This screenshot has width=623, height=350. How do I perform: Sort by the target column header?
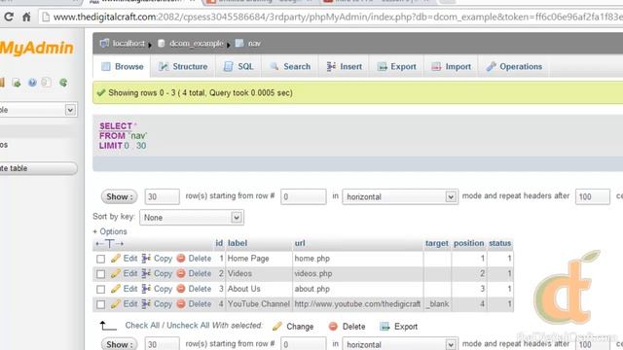click(x=437, y=243)
